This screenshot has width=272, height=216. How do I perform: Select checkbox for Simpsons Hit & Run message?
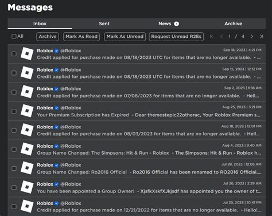(14, 150)
